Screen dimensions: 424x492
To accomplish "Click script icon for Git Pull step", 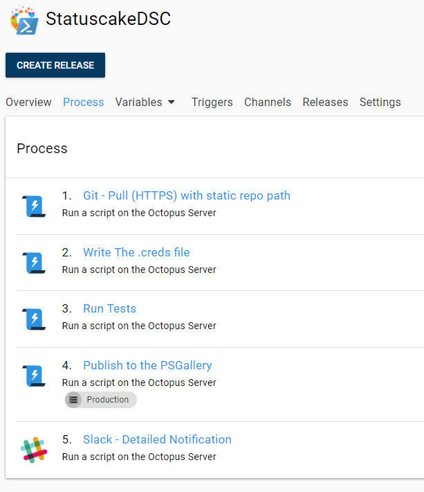I will [34, 206].
